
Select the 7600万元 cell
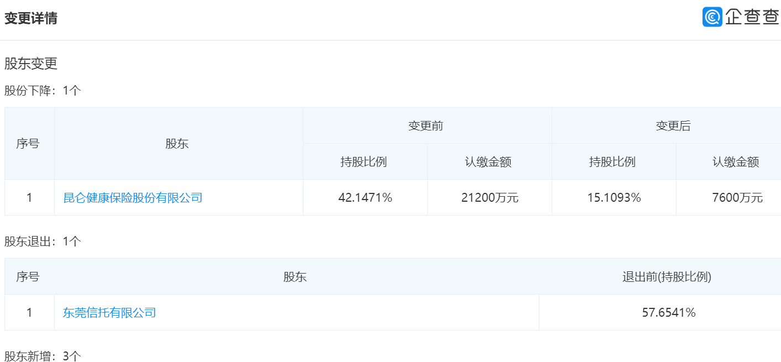tap(737, 197)
